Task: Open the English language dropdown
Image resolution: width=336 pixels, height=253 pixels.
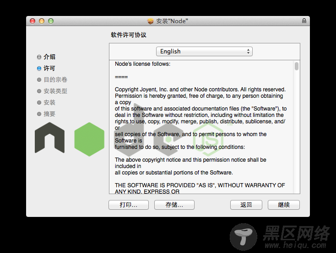Action: pos(204,52)
